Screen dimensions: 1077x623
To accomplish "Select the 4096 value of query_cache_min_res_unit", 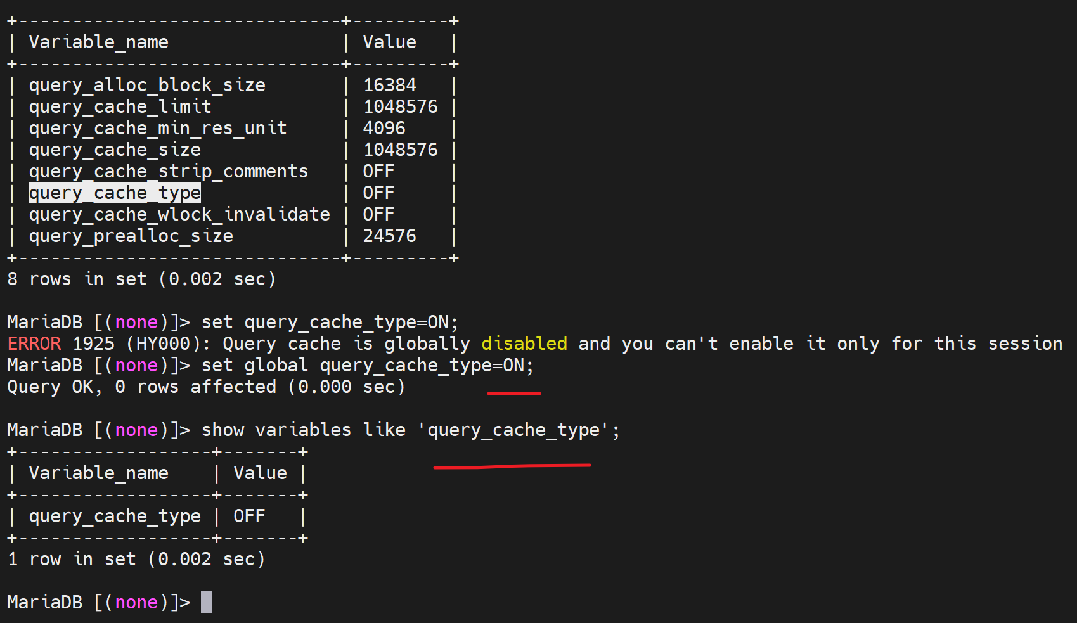I will (x=384, y=128).
